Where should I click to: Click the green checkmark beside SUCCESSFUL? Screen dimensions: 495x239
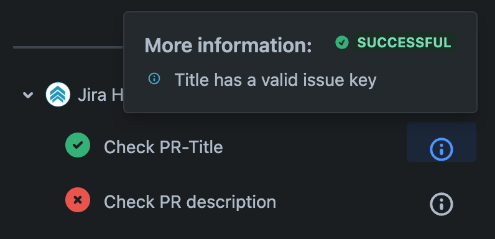[342, 42]
